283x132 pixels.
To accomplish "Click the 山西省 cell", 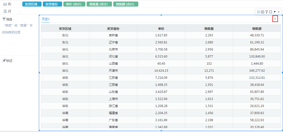I will point(113,64).
